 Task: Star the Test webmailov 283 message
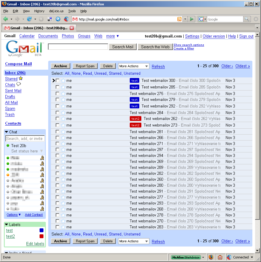point(63,227)
